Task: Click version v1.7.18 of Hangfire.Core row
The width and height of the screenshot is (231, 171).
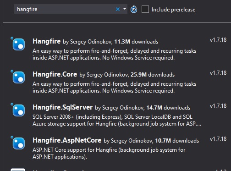Action: (218, 73)
